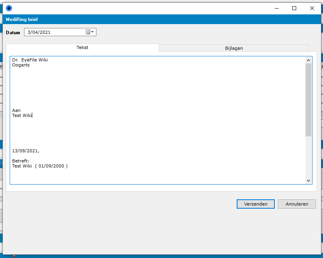Place cursor at 'Test Wiki' recipient line
The image size is (323, 258).
[22, 115]
